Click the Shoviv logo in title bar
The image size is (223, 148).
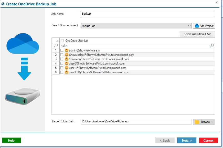[3, 4]
